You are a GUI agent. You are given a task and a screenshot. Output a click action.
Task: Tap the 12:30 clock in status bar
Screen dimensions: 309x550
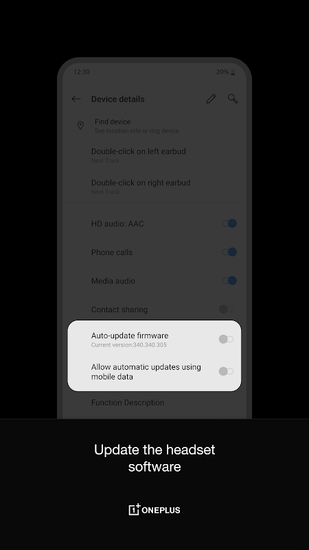pyautogui.click(x=81, y=72)
